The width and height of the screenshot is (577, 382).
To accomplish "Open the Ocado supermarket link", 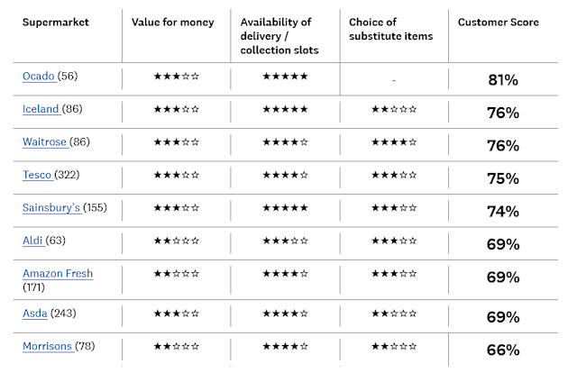I will (x=39, y=77).
